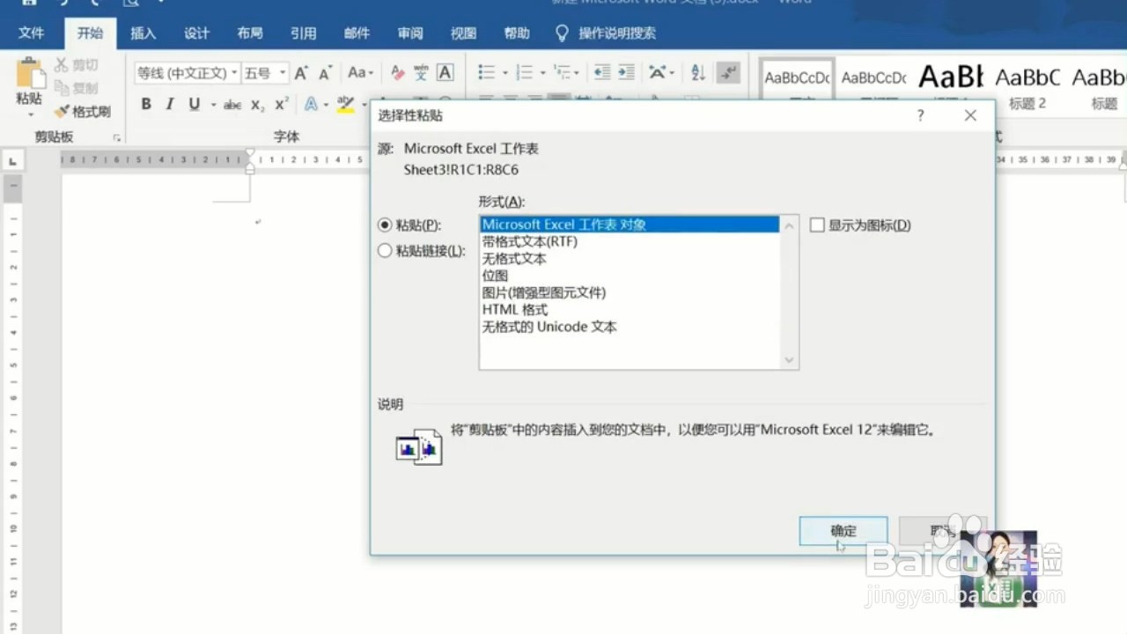Switch to the View (视图) tab
The width and height of the screenshot is (1127, 634).
click(463, 33)
